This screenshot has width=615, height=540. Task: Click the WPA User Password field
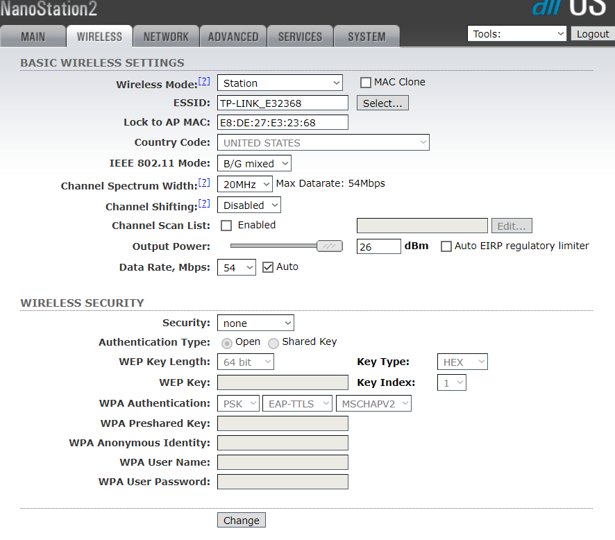point(283,482)
